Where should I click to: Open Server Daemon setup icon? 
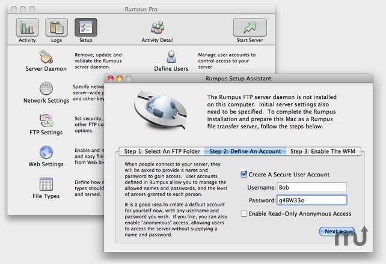[46, 57]
